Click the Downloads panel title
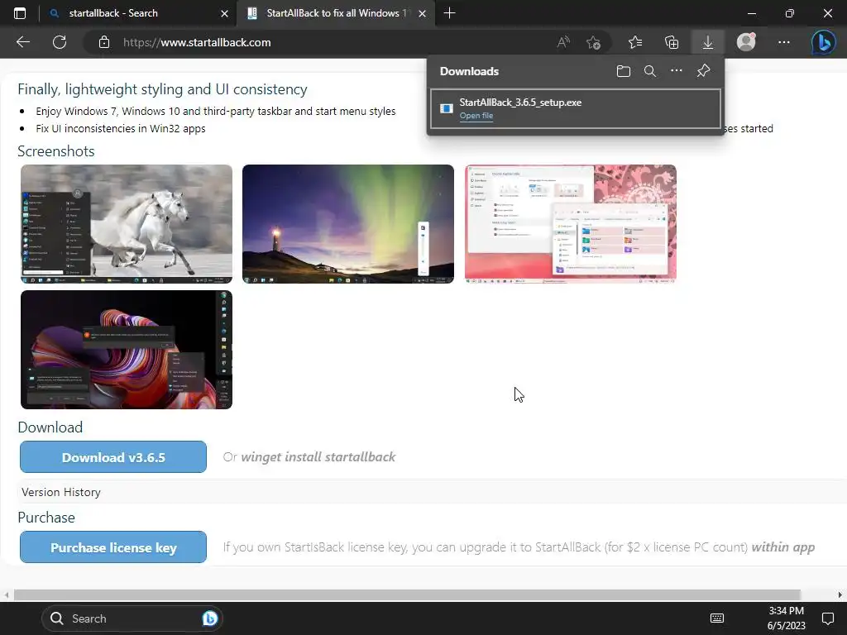This screenshot has height=635, width=847. (469, 71)
